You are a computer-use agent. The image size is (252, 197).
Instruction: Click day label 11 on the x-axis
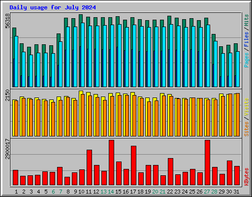[x=89, y=192]
